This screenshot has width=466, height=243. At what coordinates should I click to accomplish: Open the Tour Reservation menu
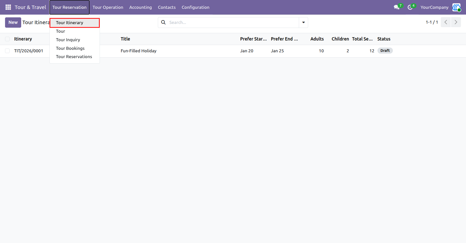point(69,7)
